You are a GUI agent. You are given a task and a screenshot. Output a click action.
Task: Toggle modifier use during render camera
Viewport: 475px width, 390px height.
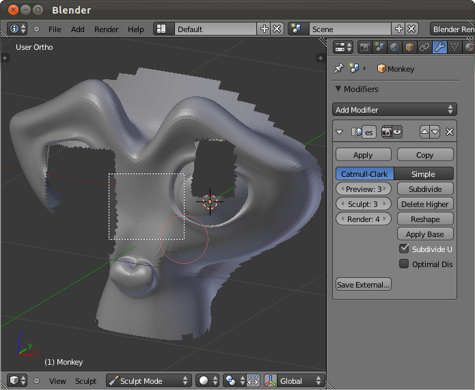point(387,132)
